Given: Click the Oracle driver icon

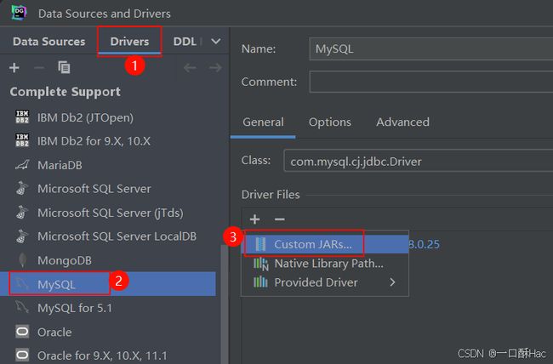Looking at the screenshot, I should (22, 332).
